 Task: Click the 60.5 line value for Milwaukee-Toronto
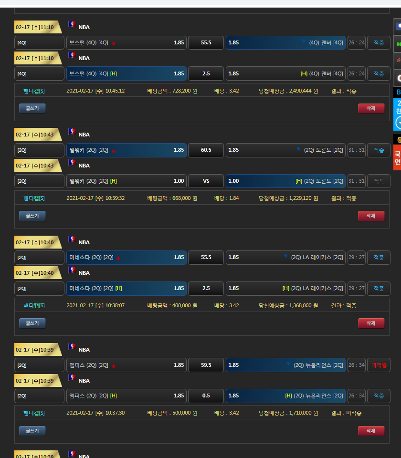[x=206, y=150]
